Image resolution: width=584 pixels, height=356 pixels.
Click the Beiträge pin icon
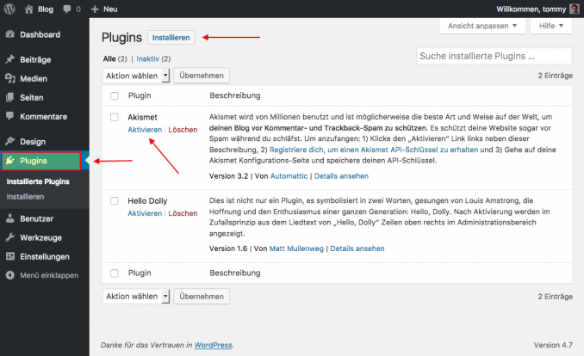tap(10, 59)
